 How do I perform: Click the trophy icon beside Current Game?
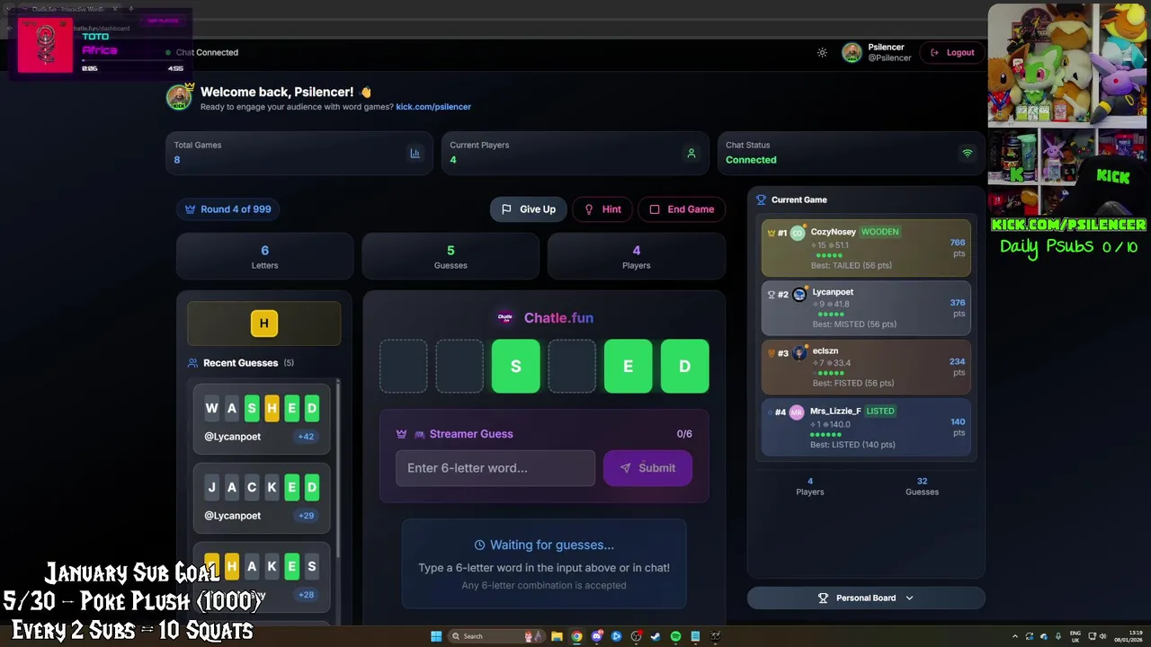[x=761, y=200]
